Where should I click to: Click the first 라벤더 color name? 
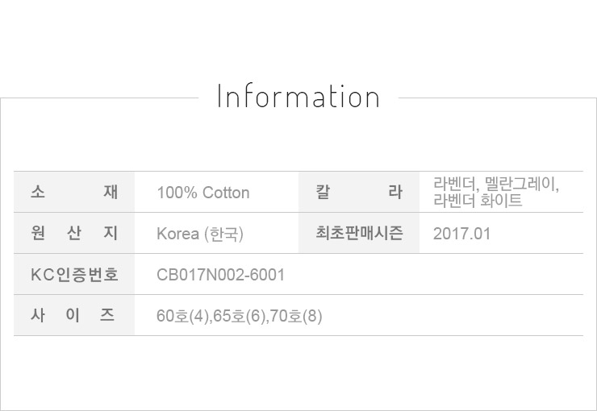point(453,185)
